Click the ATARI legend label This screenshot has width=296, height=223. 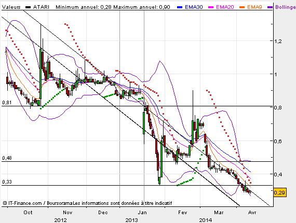point(41,7)
